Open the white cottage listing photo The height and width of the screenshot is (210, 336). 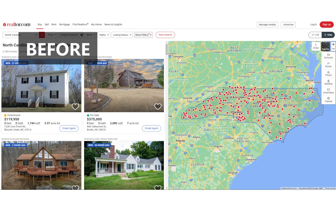click(x=124, y=165)
